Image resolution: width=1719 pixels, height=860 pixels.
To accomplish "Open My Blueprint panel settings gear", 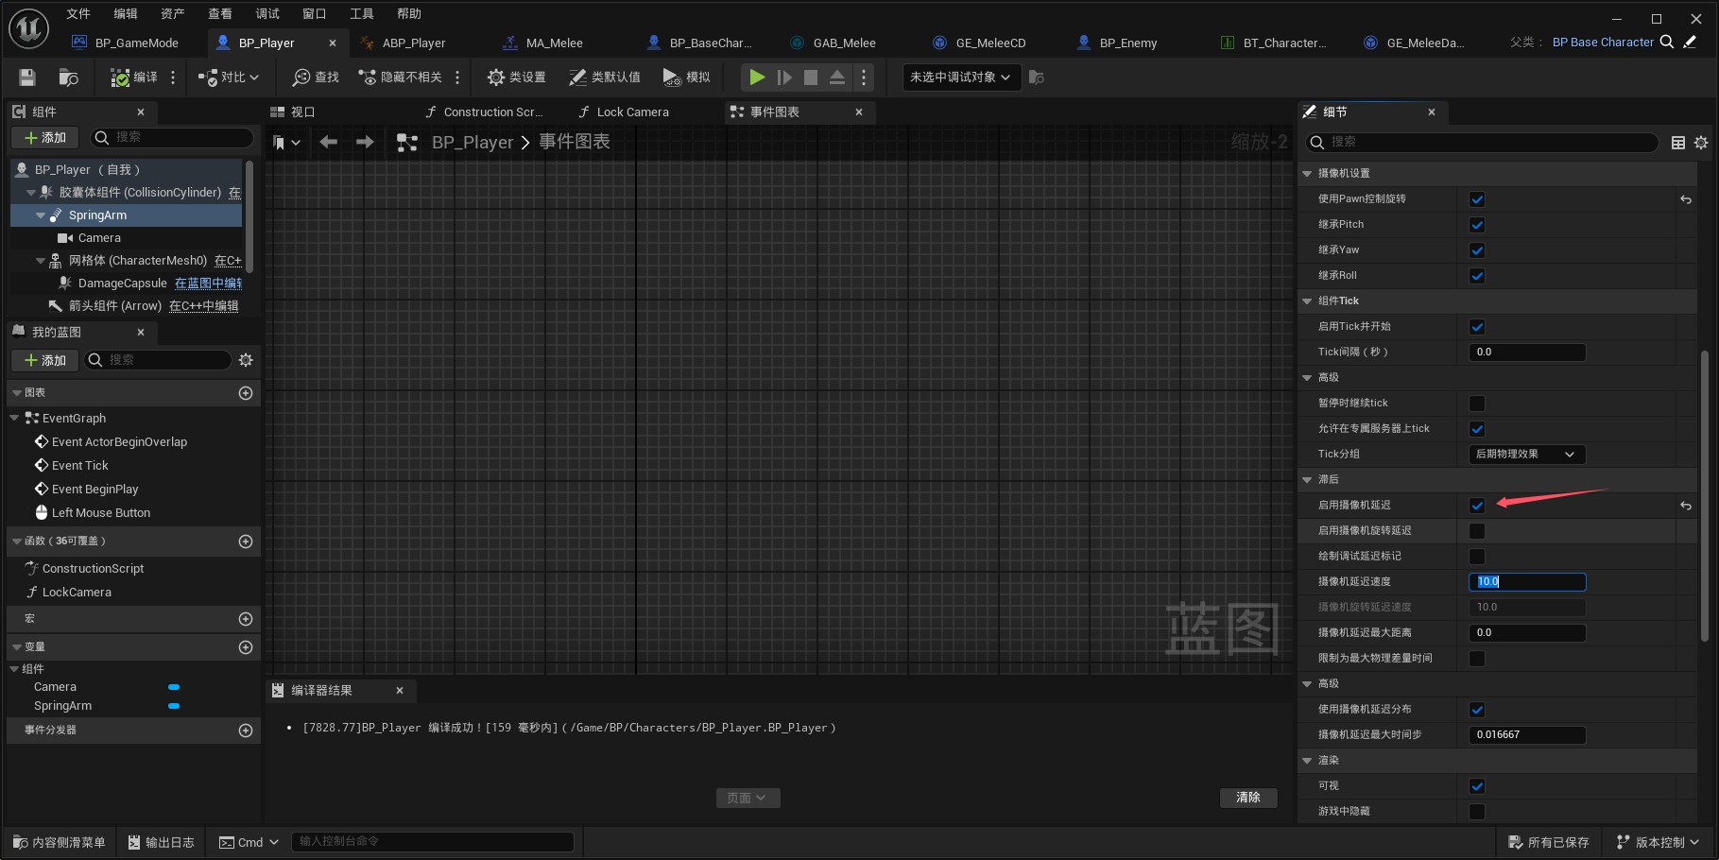I will pyautogui.click(x=246, y=360).
